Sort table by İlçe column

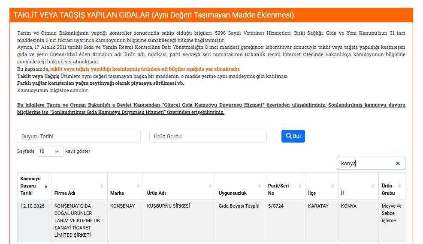coord(322,186)
